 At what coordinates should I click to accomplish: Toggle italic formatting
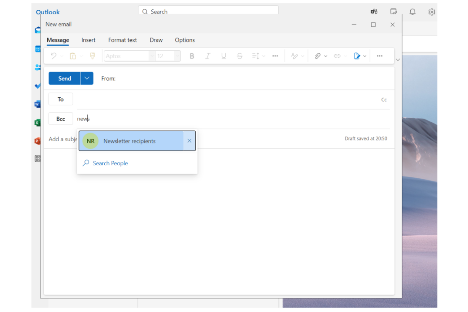(x=207, y=56)
